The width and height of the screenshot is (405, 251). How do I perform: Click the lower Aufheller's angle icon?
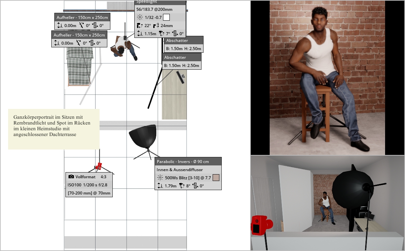click(78, 43)
